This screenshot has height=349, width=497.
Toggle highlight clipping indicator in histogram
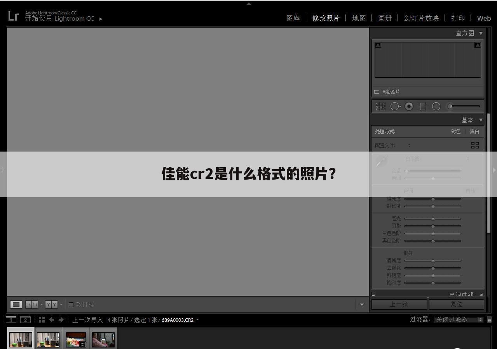click(x=478, y=45)
